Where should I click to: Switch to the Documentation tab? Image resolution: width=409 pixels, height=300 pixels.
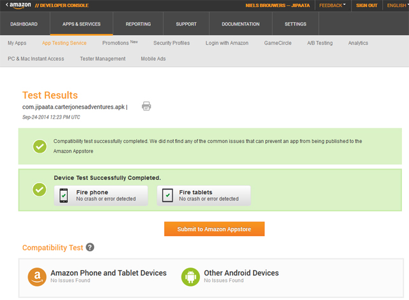tap(241, 24)
